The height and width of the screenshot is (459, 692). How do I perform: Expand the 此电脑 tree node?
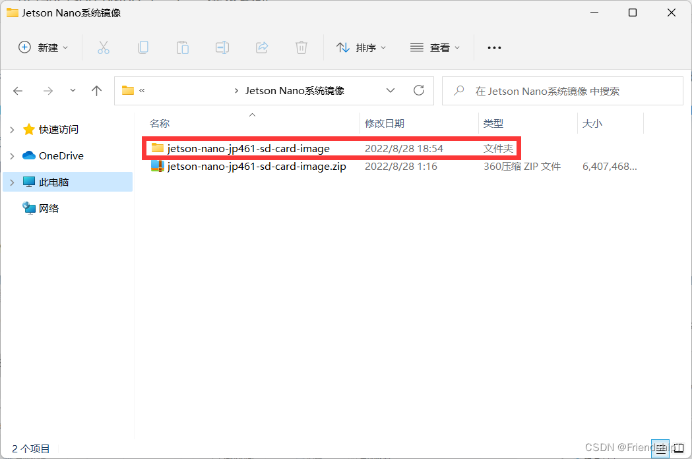[13, 182]
